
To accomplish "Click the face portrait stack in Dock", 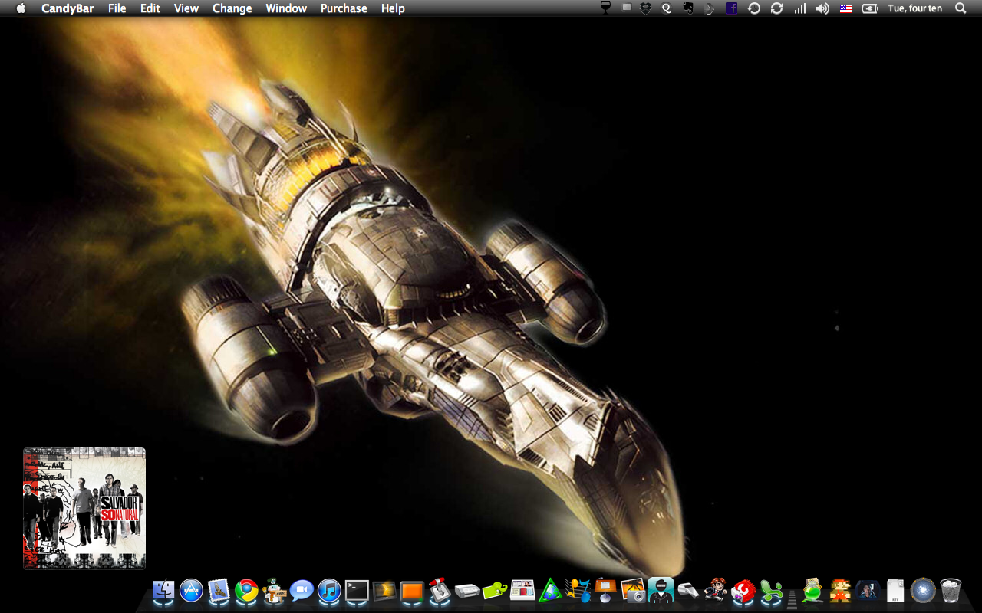I will tap(868, 590).
